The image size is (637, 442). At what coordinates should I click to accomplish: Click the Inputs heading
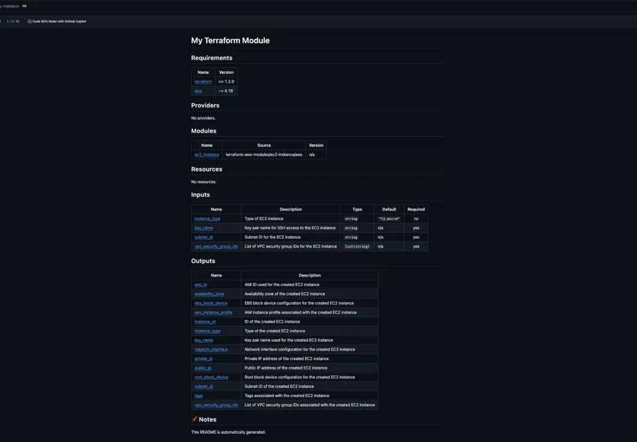[x=201, y=195]
